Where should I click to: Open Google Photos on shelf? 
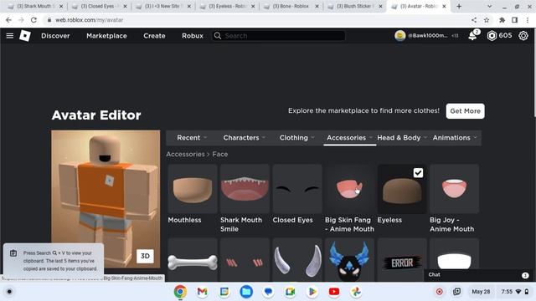coord(356,292)
